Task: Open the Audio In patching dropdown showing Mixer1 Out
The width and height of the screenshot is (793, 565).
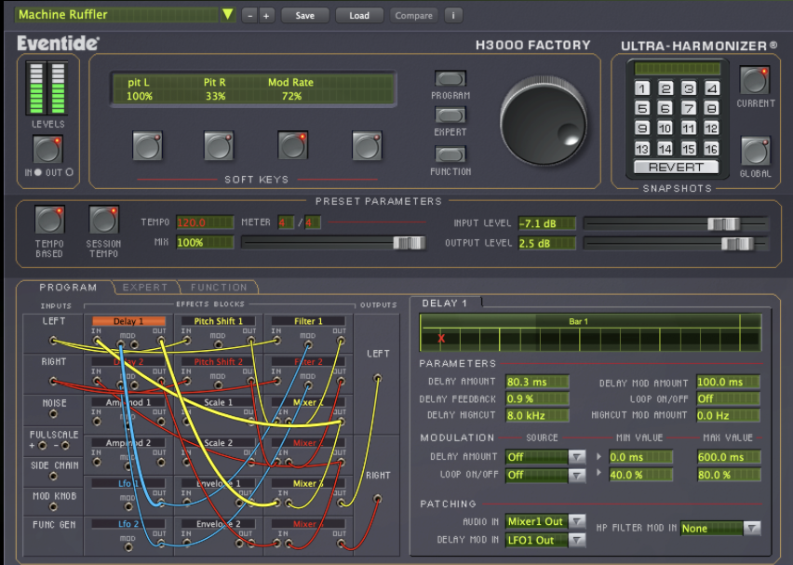Action: (x=544, y=522)
